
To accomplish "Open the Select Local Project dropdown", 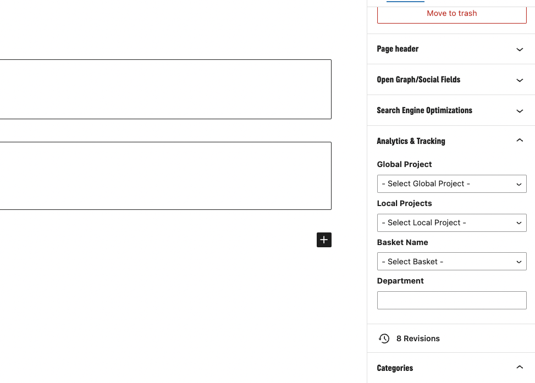I will (451, 223).
